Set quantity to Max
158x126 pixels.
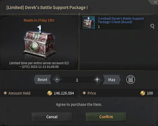pos(112,80)
